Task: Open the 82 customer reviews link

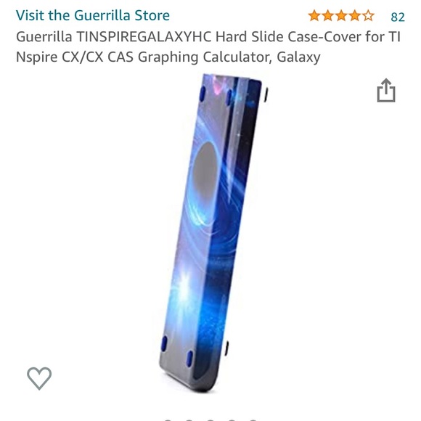Action: (398, 17)
